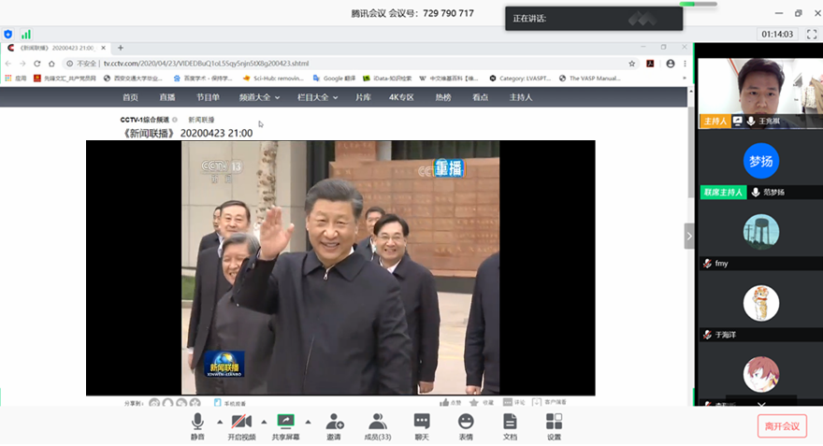The width and height of the screenshot is (823, 446).
Task: Click the 离开会议 leave meeting button
Action: point(781,426)
